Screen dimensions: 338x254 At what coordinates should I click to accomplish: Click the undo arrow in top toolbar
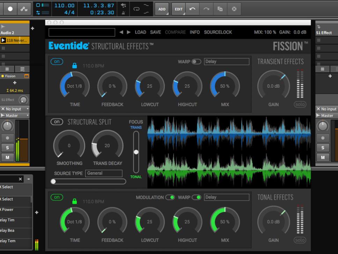(x=192, y=9)
